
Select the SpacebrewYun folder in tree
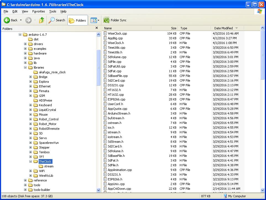[x=49, y=143]
